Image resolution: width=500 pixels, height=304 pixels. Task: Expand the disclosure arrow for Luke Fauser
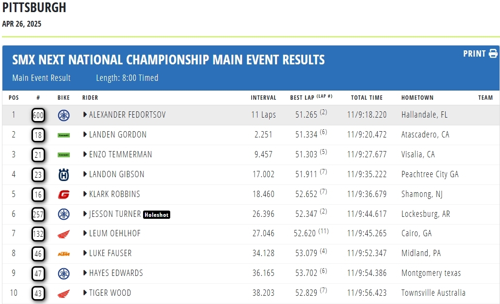[85, 254]
